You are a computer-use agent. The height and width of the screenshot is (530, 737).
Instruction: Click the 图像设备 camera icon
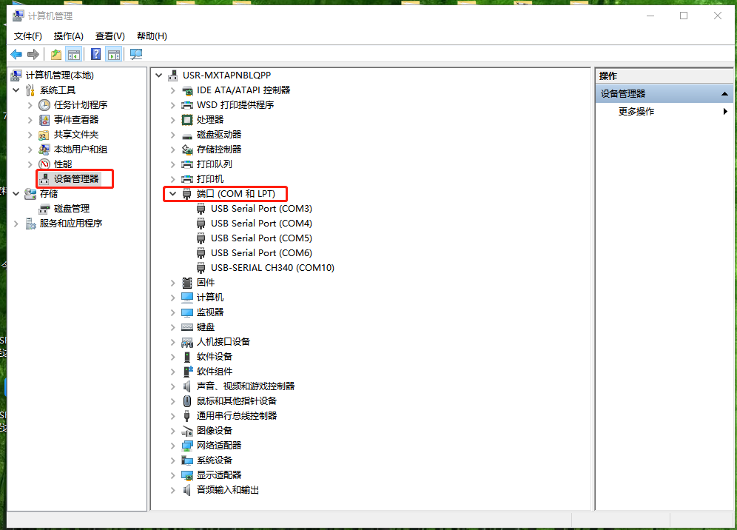click(187, 431)
